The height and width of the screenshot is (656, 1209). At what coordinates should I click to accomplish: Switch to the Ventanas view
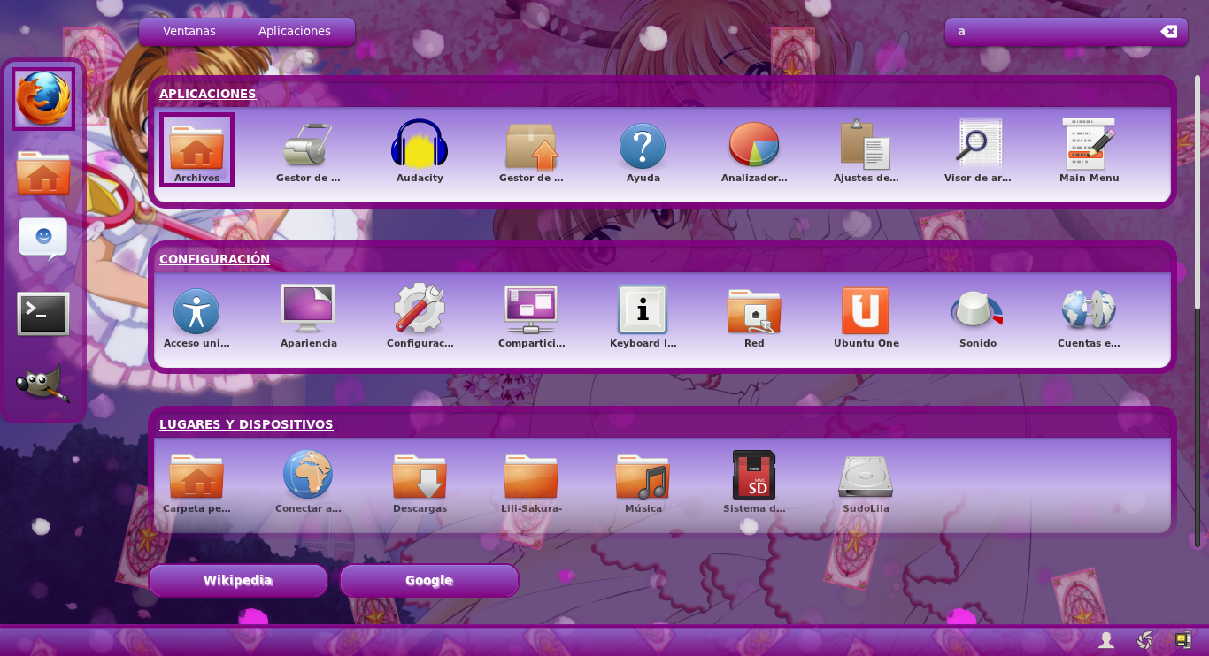point(189,31)
